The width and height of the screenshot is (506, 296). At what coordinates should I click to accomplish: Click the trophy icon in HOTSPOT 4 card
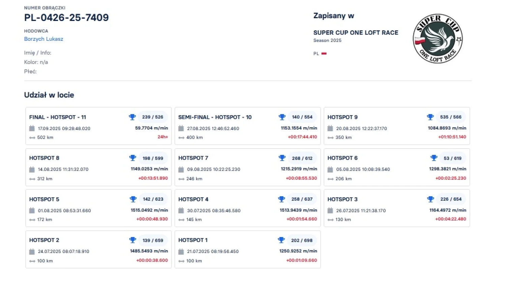tap(281, 199)
